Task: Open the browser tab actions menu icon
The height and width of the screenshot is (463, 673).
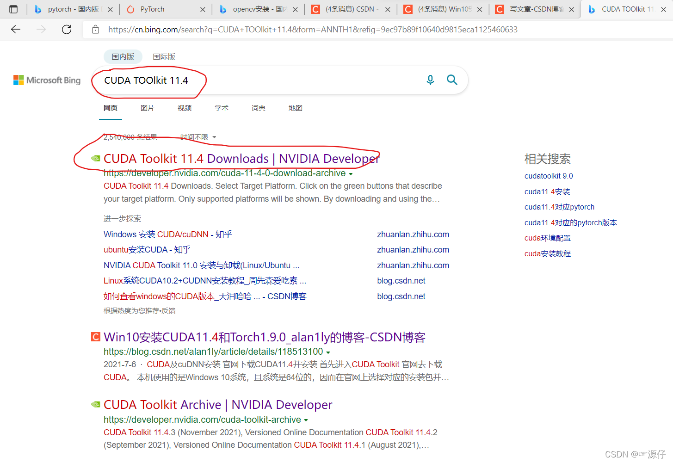Action: (13, 9)
